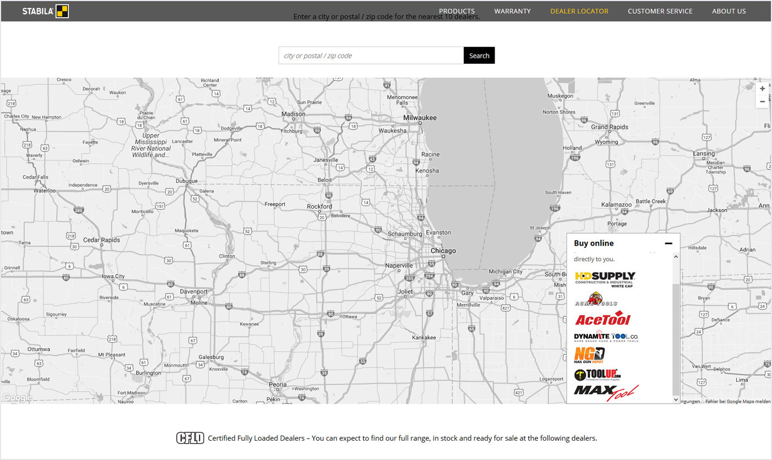Open the HD Supply White Cap logo
772x460 pixels.
605,279
